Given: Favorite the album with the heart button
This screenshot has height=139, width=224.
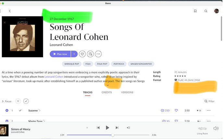Looking at the screenshot, I should click(x=82, y=54).
